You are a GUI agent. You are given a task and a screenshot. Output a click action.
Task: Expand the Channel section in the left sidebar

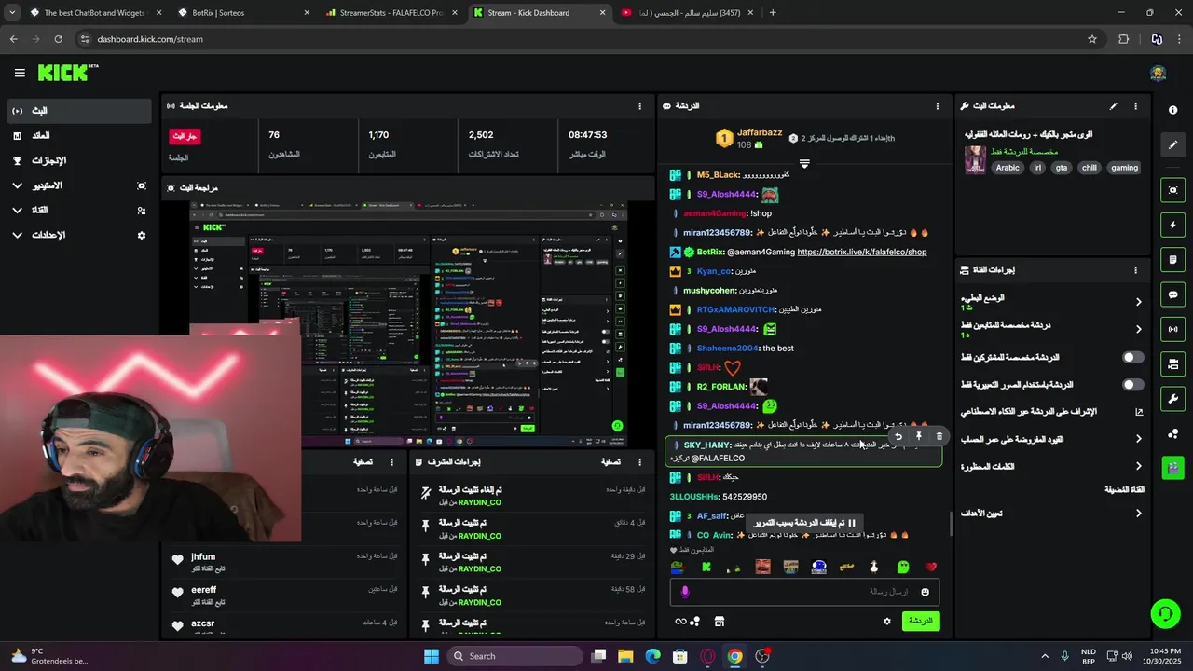pyautogui.click(x=17, y=211)
